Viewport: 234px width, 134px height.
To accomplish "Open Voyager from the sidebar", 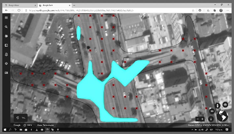I will [x=6, y=36].
